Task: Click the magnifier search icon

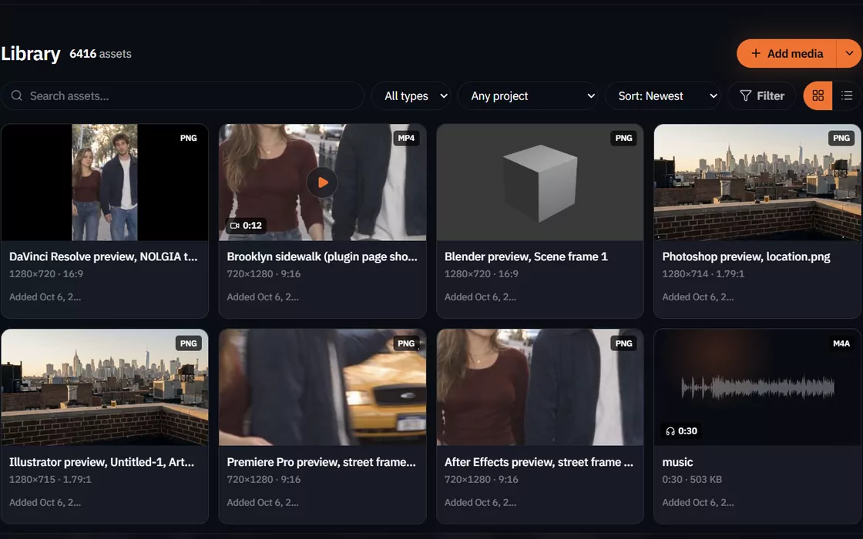Action: tap(16, 95)
